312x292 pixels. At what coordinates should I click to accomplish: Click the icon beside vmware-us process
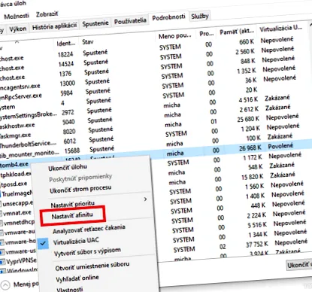[x=2, y=252]
